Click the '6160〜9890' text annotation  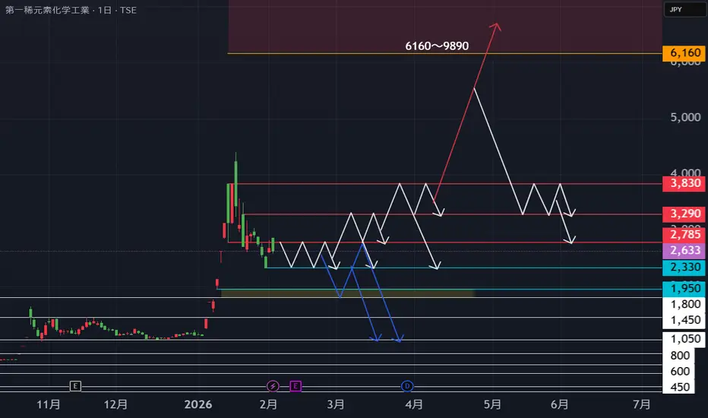[437, 46]
